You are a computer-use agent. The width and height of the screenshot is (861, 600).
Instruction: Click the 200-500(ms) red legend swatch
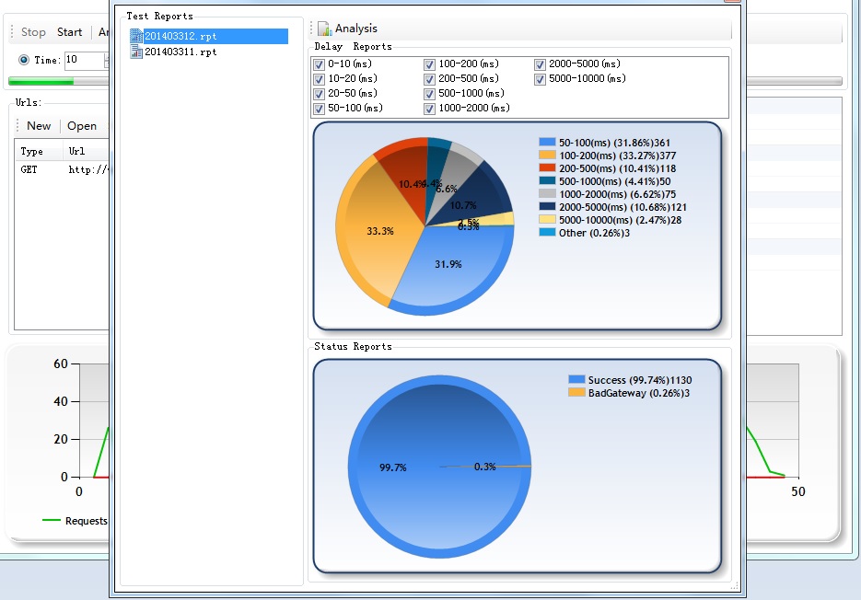coord(548,168)
